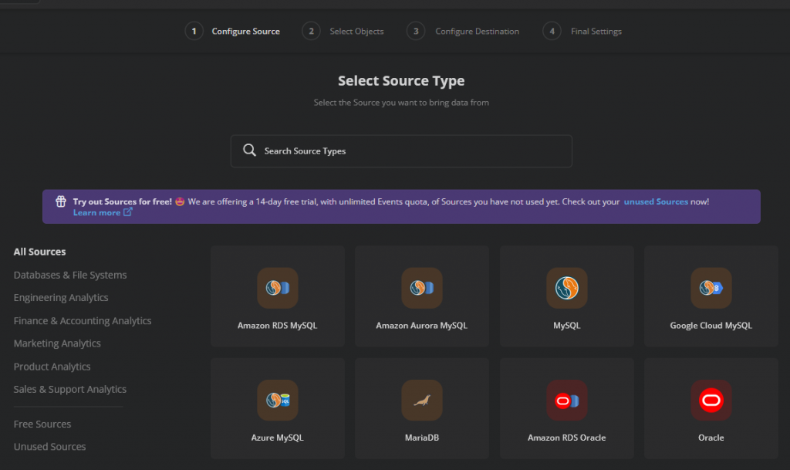Select the MariaDB seal icon
Image resolution: width=790 pixels, height=470 pixels.
[x=422, y=401]
